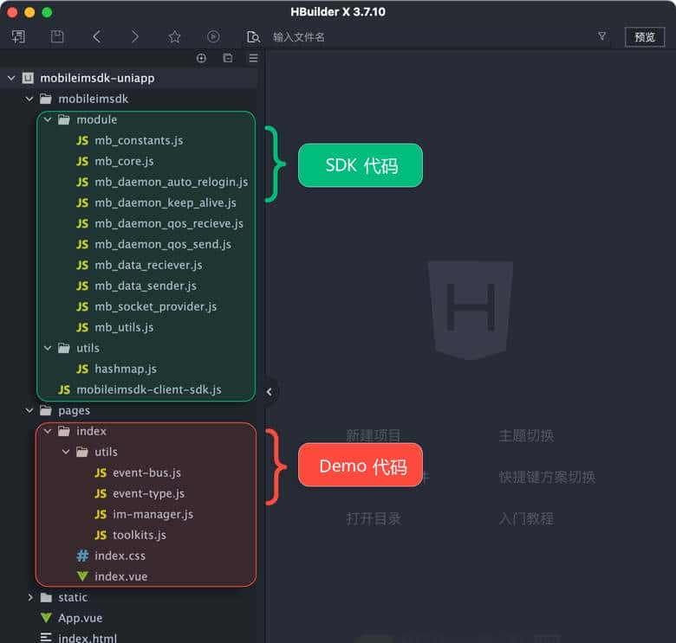
Task: Click the bookmark star icon
Action: [174, 36]
